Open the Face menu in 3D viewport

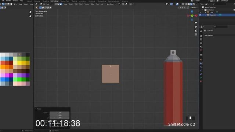(98, 4)
